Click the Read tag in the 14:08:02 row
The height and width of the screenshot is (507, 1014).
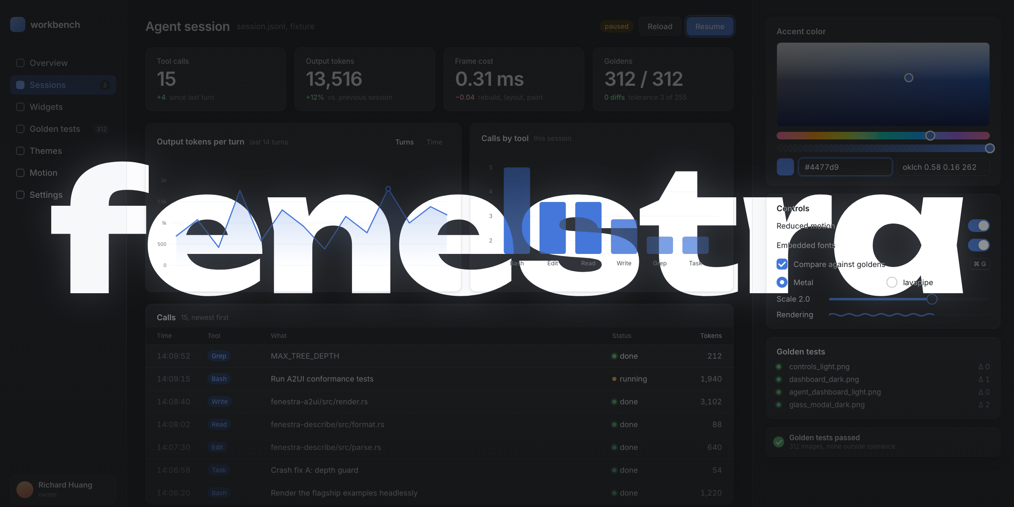(x=219, y=424)
